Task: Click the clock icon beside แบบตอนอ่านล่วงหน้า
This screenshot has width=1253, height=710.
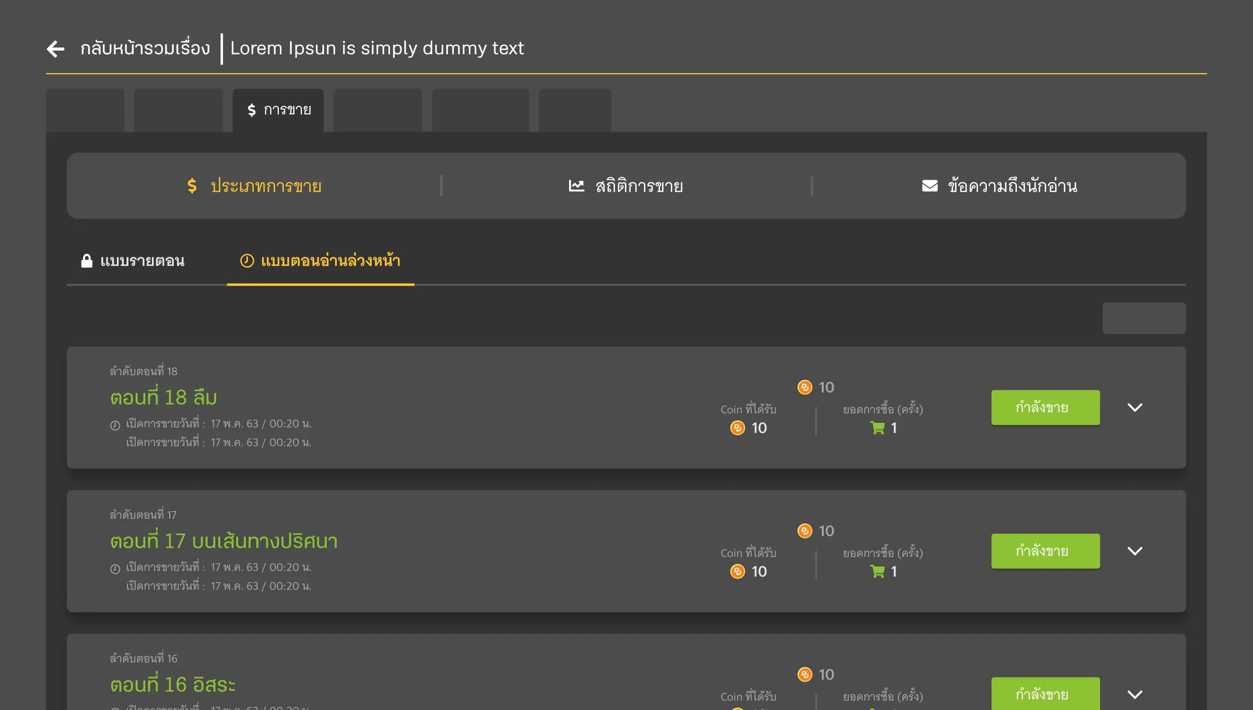Action: (x=247, y=261)
